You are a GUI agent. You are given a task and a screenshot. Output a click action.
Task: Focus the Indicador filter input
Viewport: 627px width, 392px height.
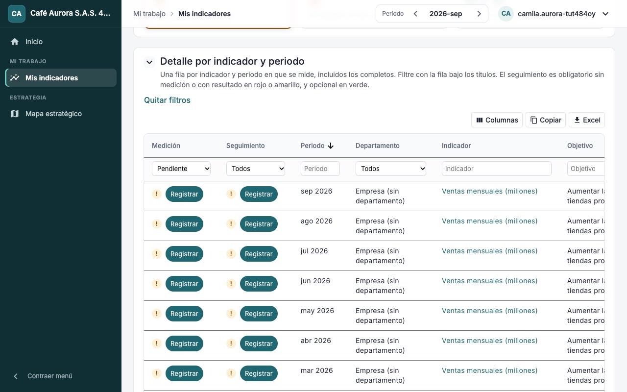pos(497,169)
